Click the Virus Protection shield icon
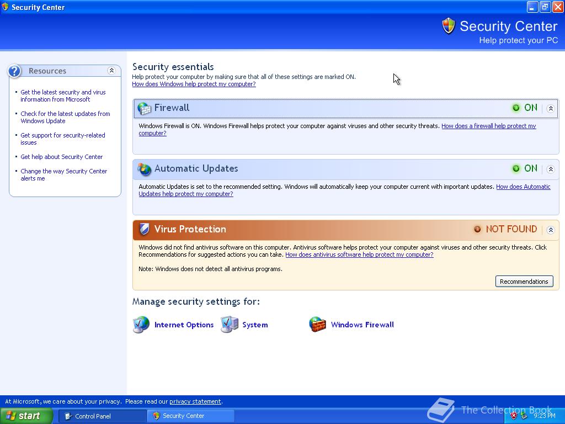565x424 pixels. [x=144, y=229]
